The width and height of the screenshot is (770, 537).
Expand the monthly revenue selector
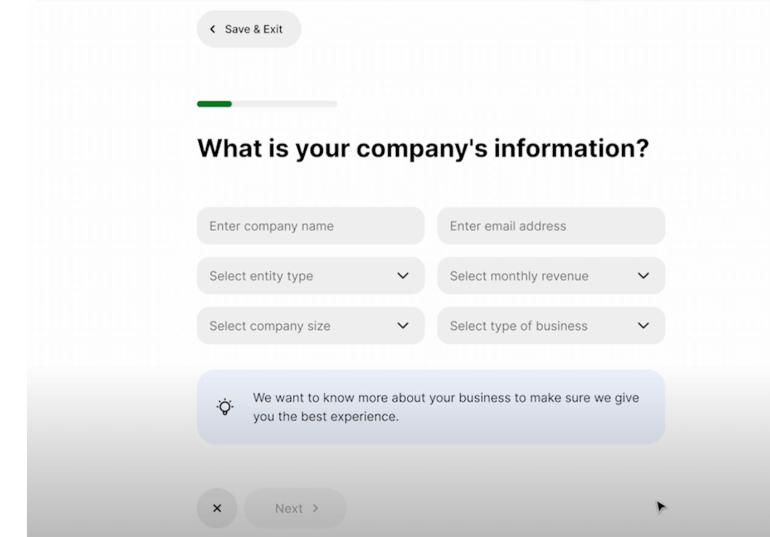[550, 275]
